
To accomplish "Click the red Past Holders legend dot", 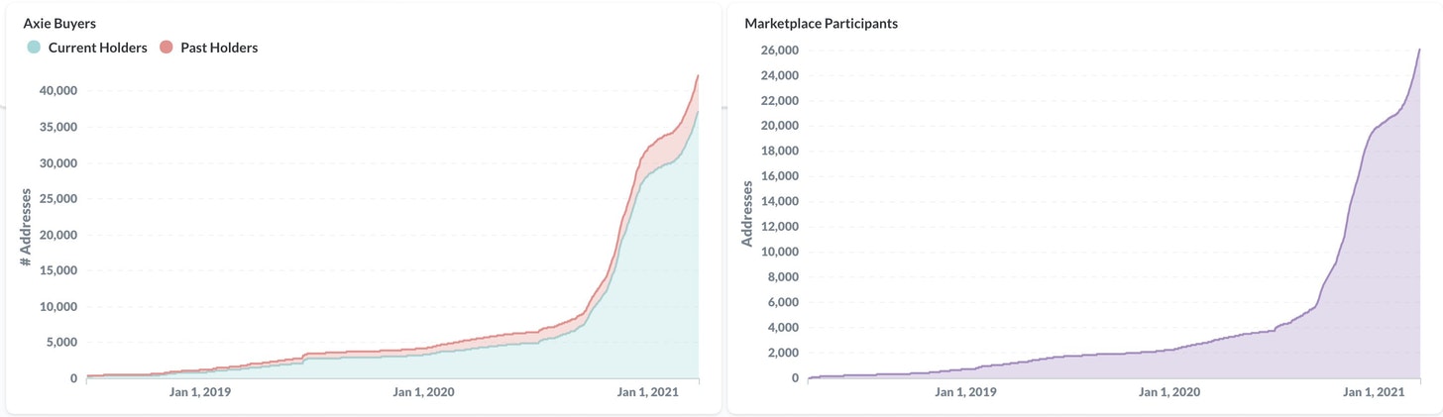I will tap(166, 48).
